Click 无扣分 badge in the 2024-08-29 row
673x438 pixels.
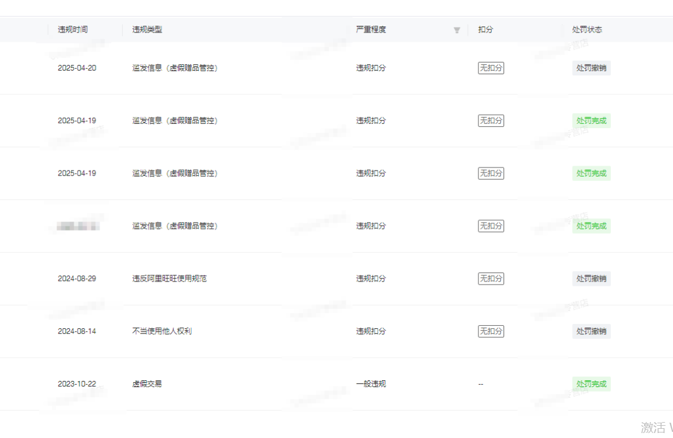(x=491, y=279)
